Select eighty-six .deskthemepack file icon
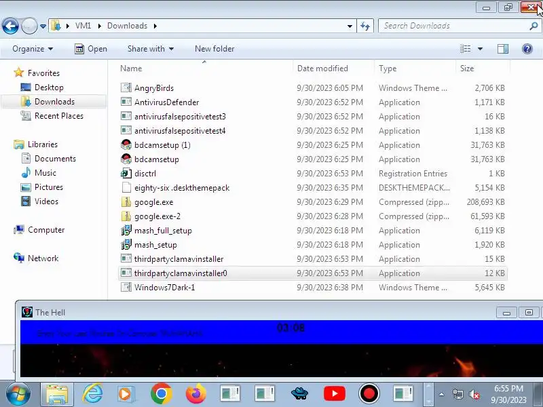 (x=126, y=187)
